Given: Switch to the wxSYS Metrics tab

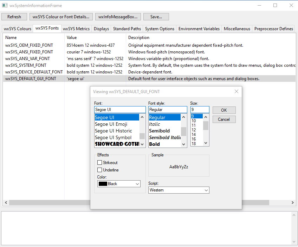Looking at the screenshot, I should coord(76,29).
